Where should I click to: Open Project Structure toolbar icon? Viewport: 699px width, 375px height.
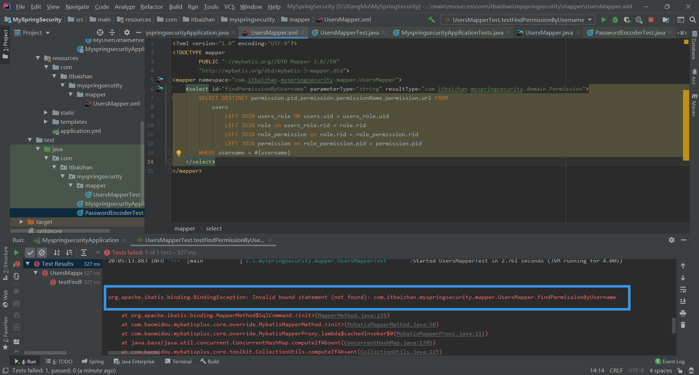[666, 20]
